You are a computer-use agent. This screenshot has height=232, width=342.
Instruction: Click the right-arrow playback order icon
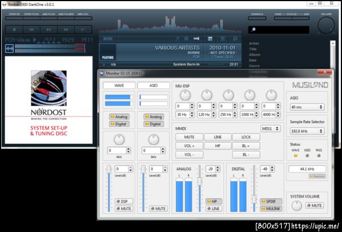(196, 39)
